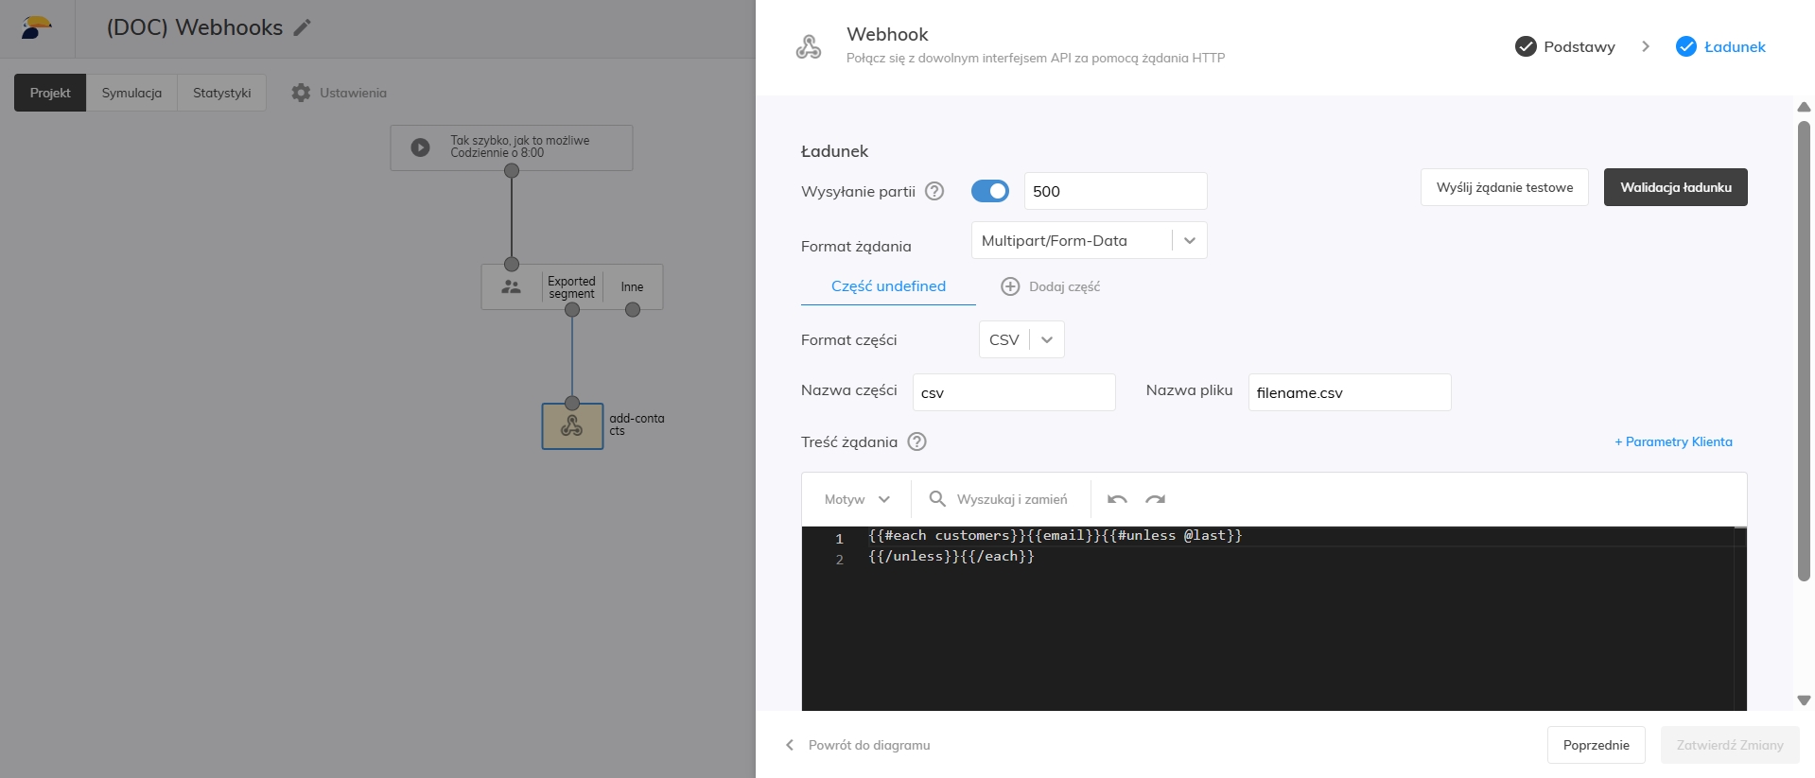Viewport: 1815px width, 778px height.
Task: Open the Statystyki tab
Action: tap(221, 93)
